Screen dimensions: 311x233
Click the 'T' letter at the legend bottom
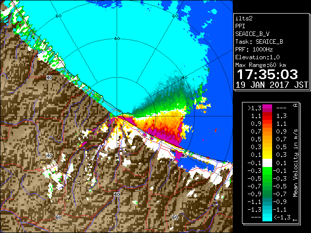(295, 220)
